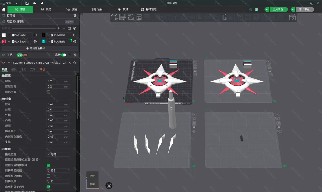Go to the home screen icon

(x=4, y=9)
